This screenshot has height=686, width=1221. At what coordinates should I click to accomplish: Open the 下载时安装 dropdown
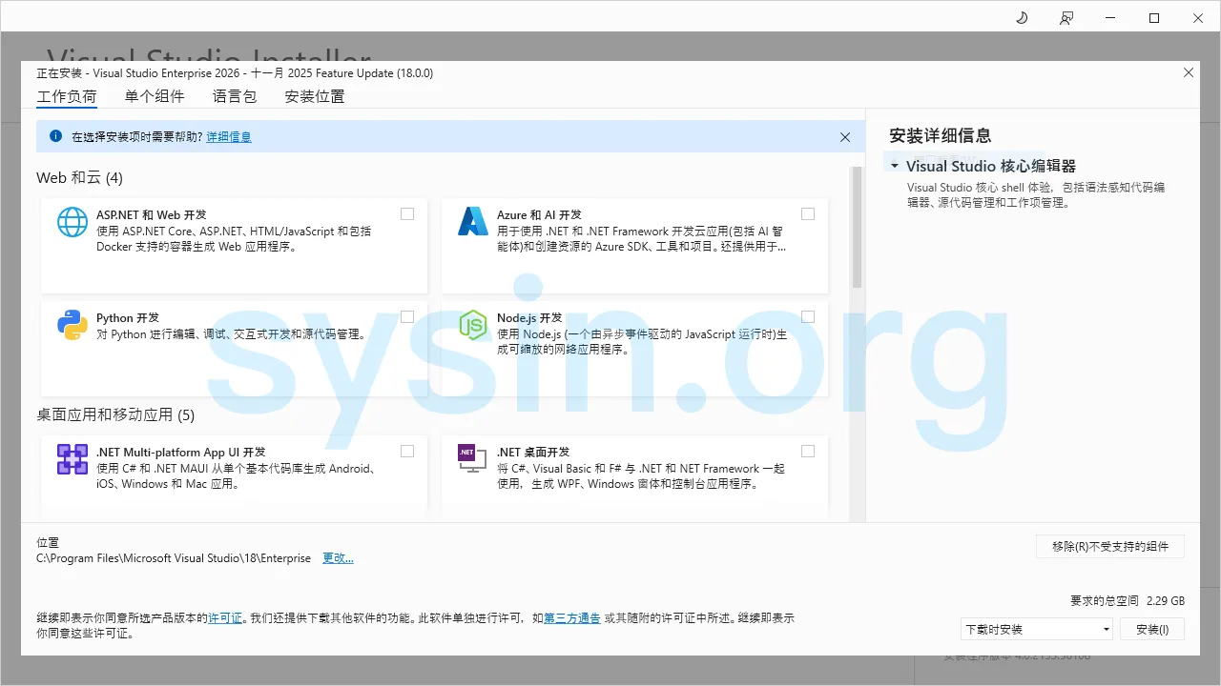1036,629
